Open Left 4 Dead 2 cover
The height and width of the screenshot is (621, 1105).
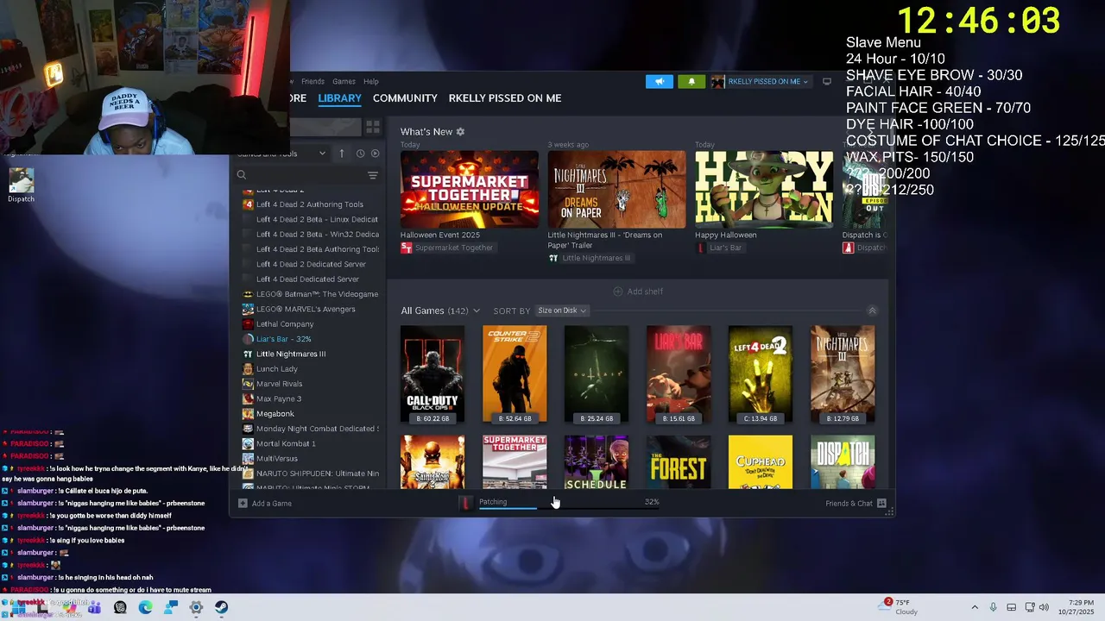tap(761, 374)
